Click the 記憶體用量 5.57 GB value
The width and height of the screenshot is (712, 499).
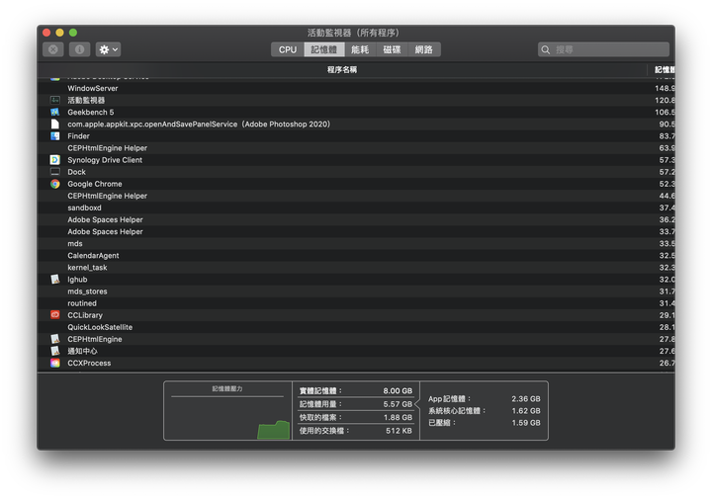tap(398, 404)
